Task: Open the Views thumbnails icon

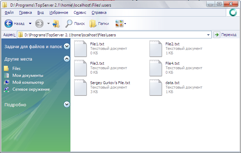Action: pyautogui.click(x=119, y=24)
